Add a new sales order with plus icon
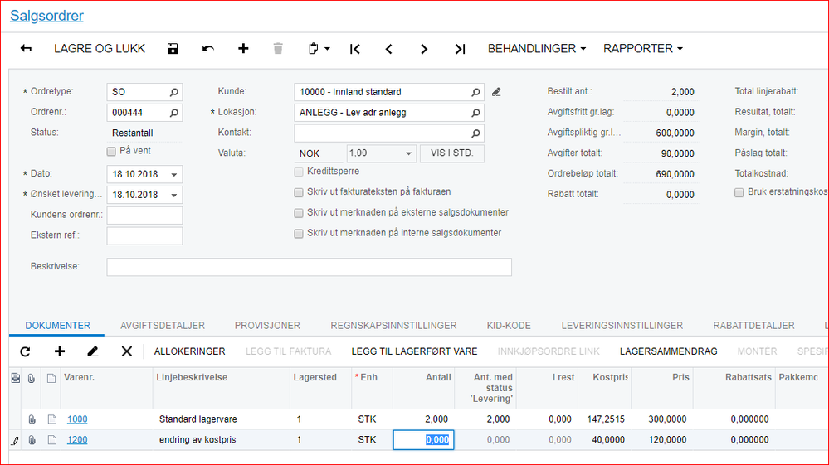The image size is (829, 465). pyautogui.click(x=243, y=49)
